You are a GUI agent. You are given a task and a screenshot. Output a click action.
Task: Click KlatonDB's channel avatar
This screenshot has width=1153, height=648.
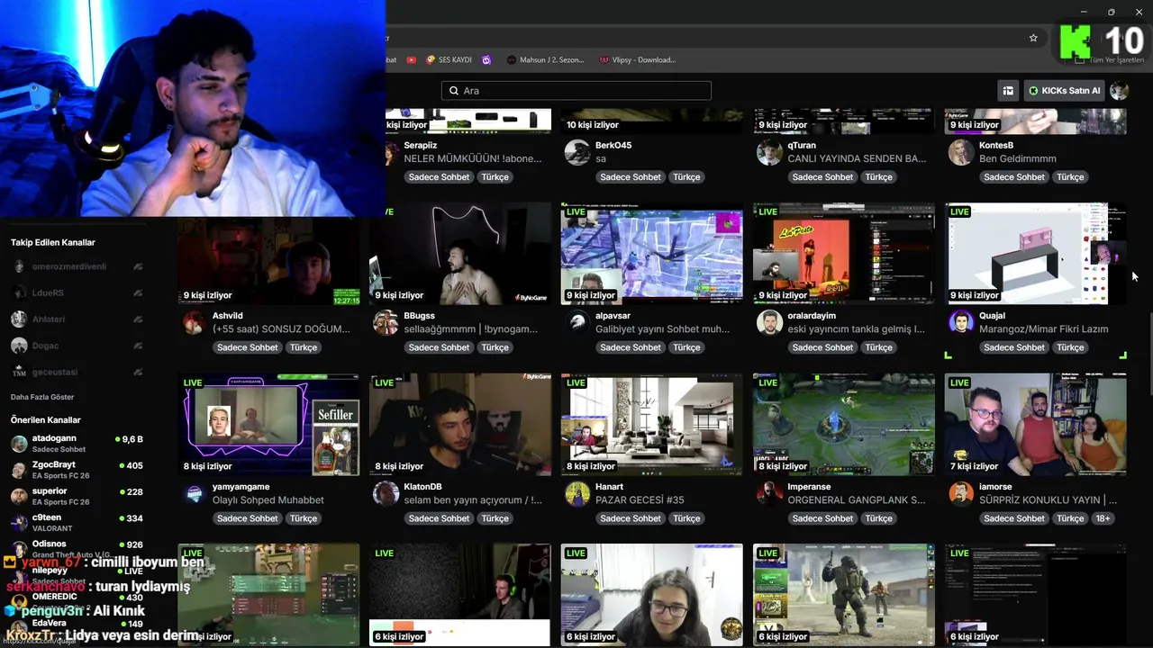click(x=386, y=493)
